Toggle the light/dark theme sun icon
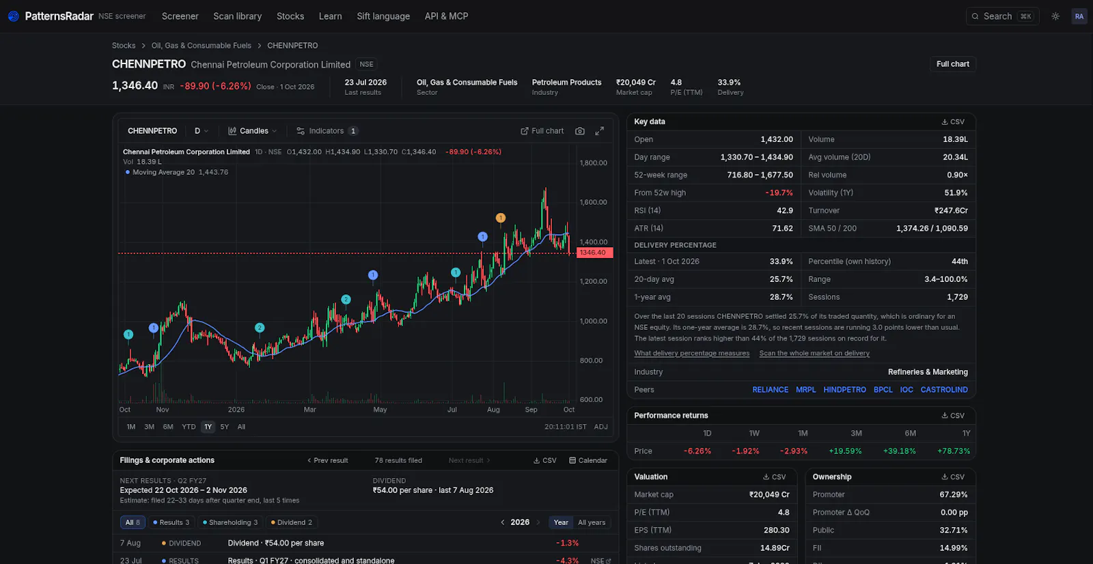This screenshot has width=1093, height=564. click(1055, 16)
